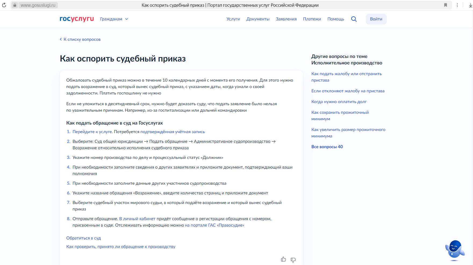Click the bookmark icon in browser bar
This screenshot has width=473, height=265.
point(445,5)
